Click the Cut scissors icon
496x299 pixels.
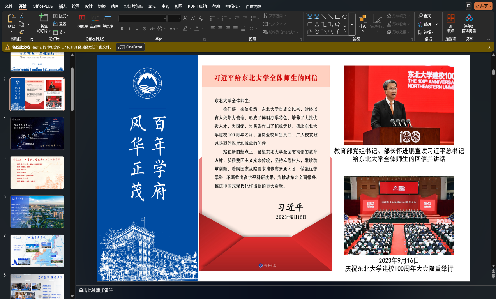tap(21, 16)
